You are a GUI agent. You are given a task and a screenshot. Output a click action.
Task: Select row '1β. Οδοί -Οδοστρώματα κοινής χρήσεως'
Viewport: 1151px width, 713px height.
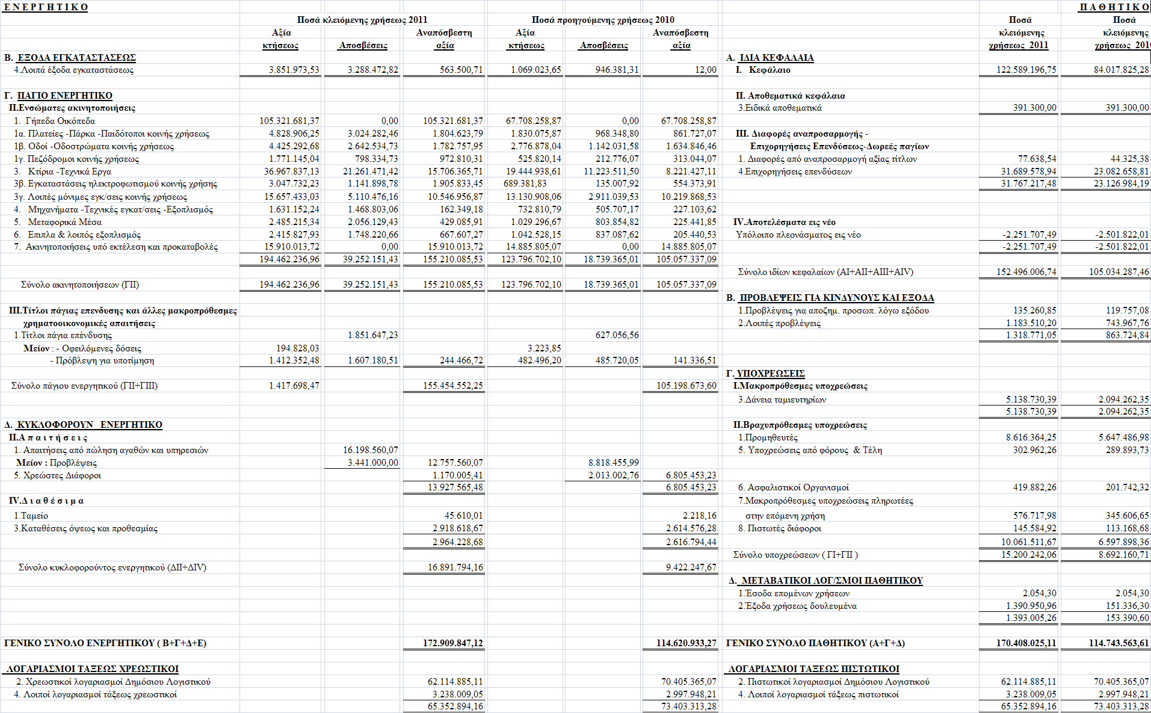pyautogui.click(x=94, y=146)
